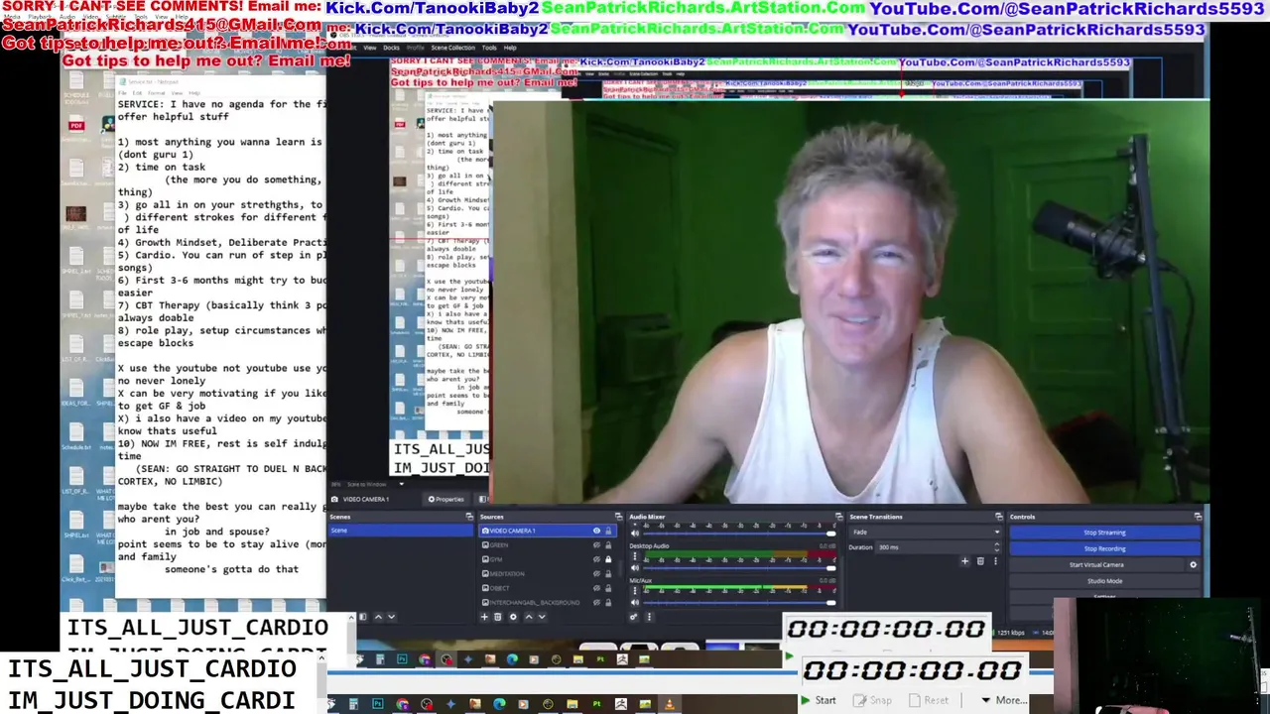Mute the Desktop Audio speaker icon

[x=635, y=568]
